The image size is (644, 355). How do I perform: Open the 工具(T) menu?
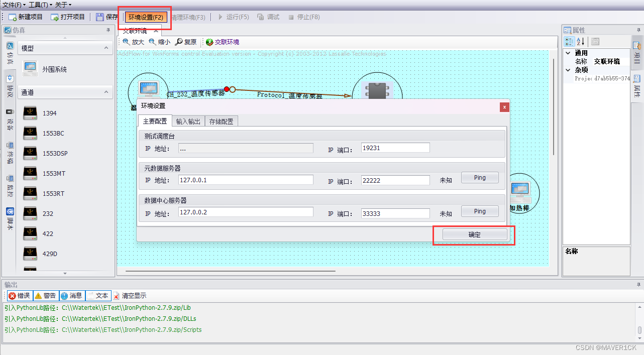[x=40, y=5]
